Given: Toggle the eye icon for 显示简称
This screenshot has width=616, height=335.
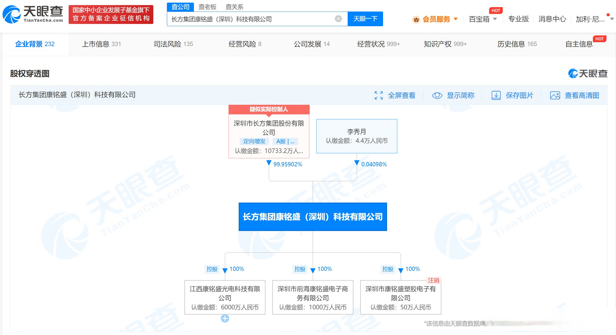Looking at the screenshot, I should coord(437,95).
